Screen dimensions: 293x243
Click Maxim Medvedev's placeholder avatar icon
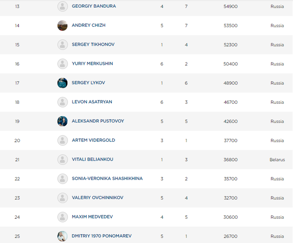point(62,217)
